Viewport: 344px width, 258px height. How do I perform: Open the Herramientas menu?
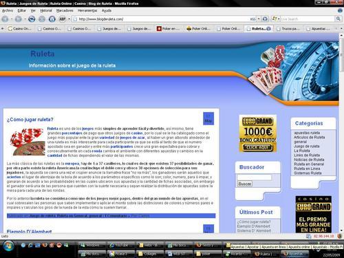[x=87, y=10]
